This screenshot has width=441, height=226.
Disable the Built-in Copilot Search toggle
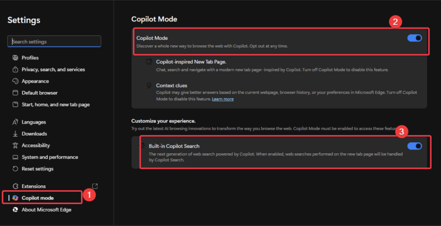click(414, 146)
